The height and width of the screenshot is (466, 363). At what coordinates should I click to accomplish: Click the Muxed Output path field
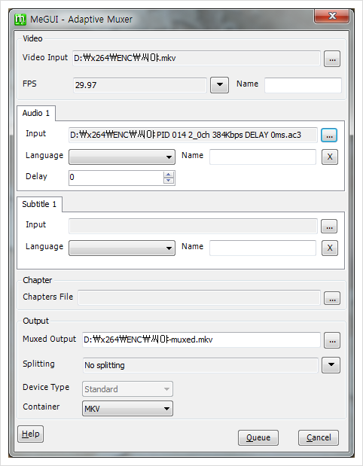coord(201,340)
